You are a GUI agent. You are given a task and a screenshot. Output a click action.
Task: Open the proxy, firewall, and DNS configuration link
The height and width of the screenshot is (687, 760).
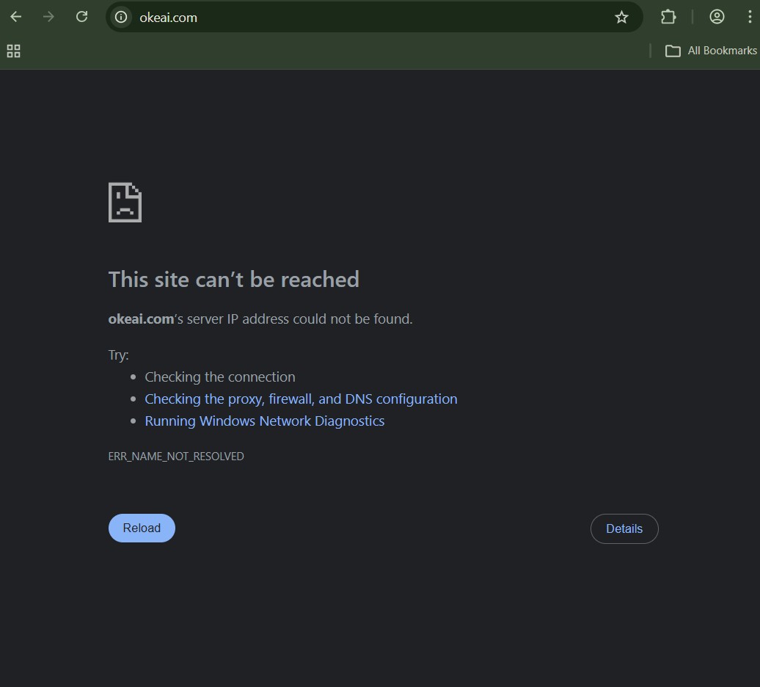coord(301,399)
